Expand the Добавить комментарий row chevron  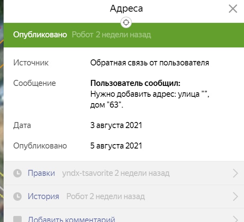(x=236, y=219)
